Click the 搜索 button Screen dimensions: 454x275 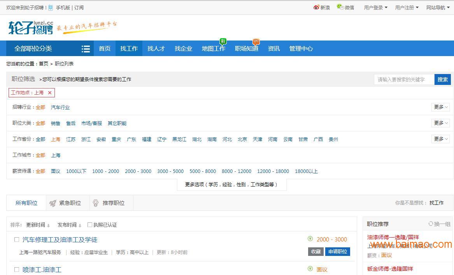[442, 80]
